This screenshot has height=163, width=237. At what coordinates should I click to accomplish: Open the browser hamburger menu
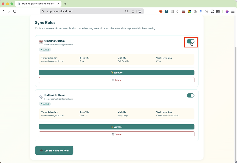[x=233, y=11]
